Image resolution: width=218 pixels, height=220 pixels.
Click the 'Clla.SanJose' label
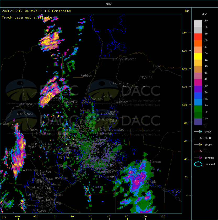pos(119,83)
